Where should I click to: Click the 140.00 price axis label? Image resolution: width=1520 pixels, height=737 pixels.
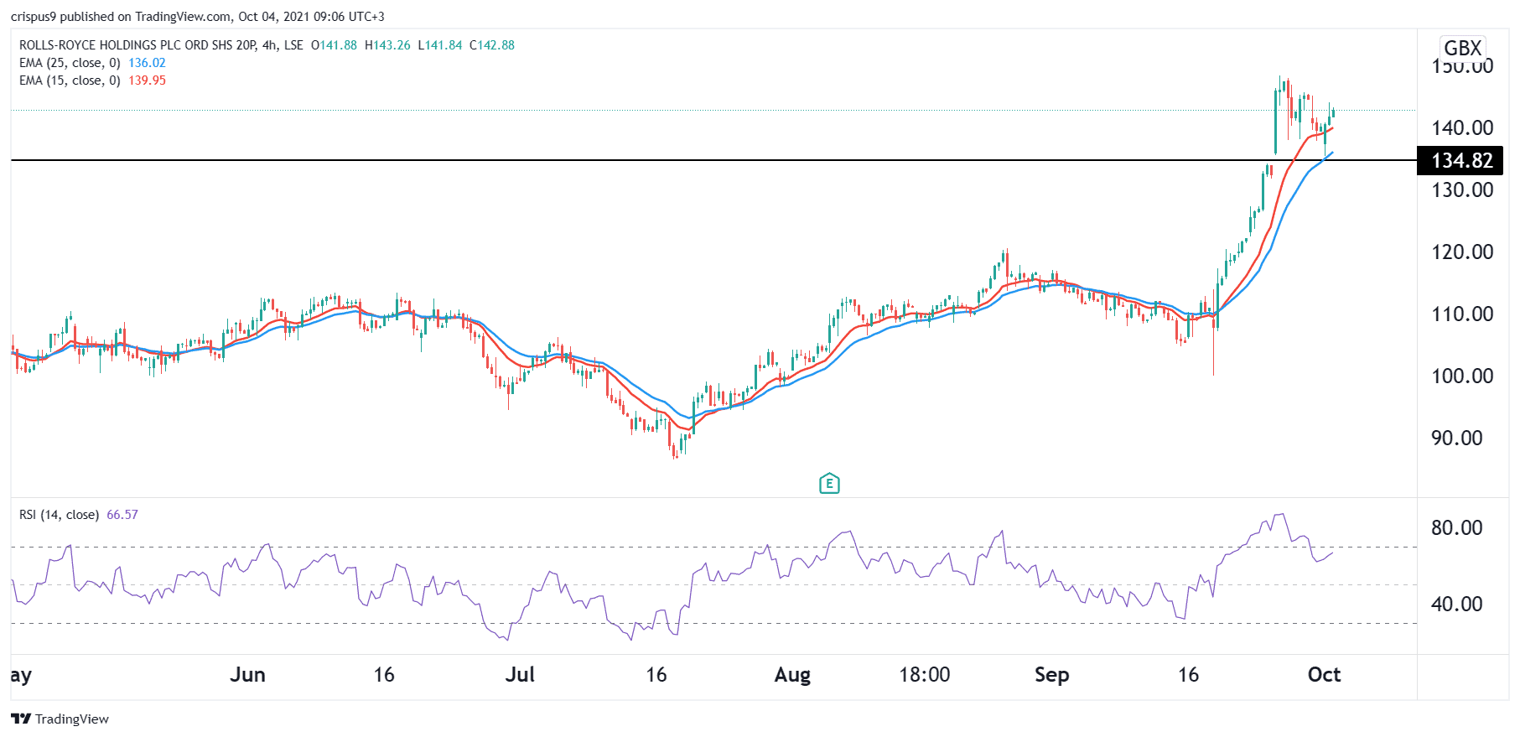pos(1462,128)
